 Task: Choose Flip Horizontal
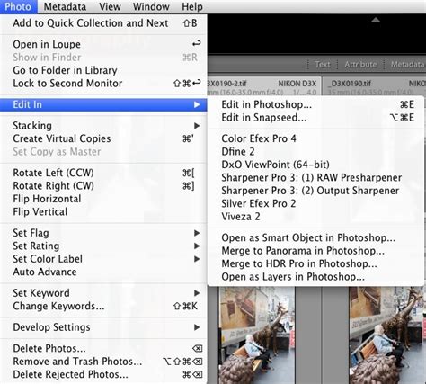pos(103,199)
